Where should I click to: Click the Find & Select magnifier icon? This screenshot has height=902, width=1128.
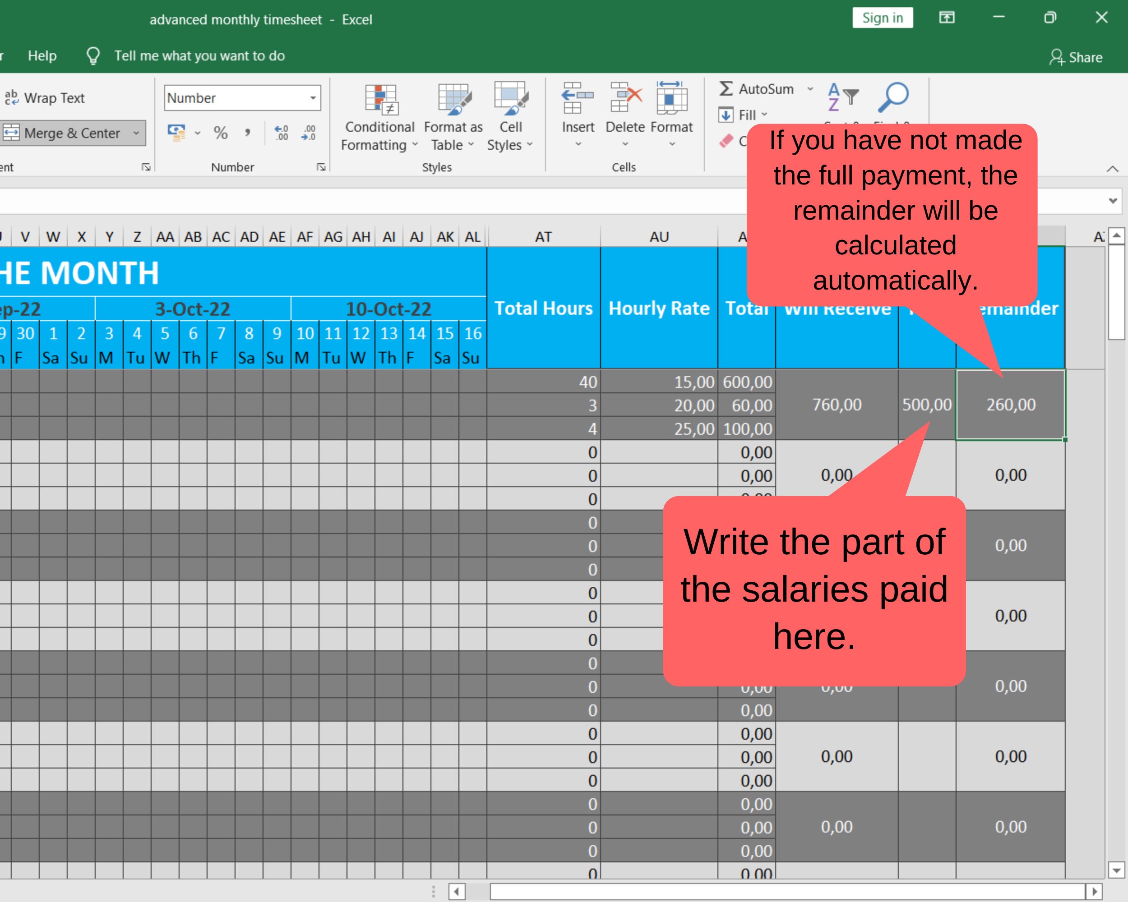click(893, 97)
